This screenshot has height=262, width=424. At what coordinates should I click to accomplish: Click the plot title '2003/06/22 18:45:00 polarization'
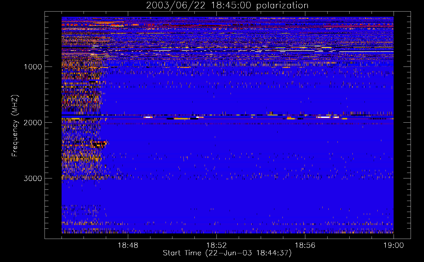click(227, 5)
